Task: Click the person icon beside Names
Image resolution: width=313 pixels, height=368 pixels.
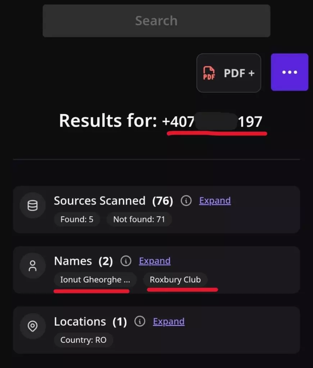Action: click(x=33, y=266)
